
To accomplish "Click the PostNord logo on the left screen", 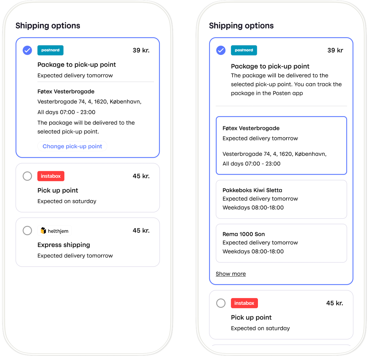I will click(x=50, y=50).
